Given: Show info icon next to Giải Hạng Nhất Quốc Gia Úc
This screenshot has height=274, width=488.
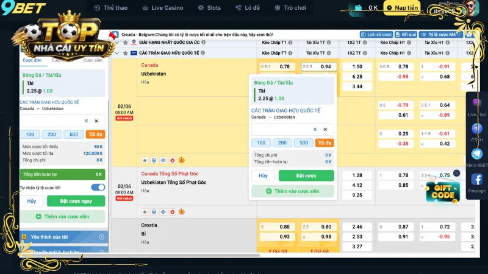Looking at the screenshot, I should 204,42.
